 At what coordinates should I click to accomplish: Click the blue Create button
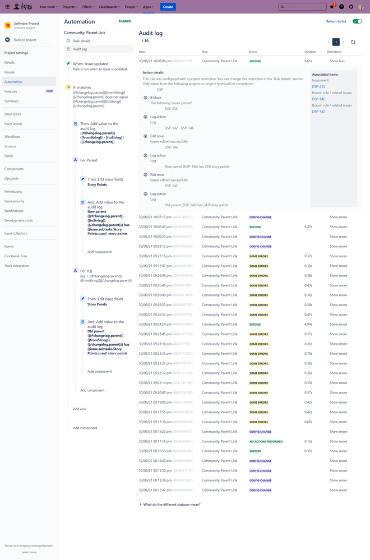[167, 6]
